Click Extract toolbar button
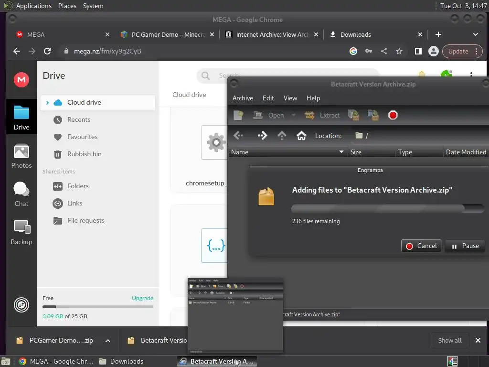489x367 pixels. click(322, 115)
